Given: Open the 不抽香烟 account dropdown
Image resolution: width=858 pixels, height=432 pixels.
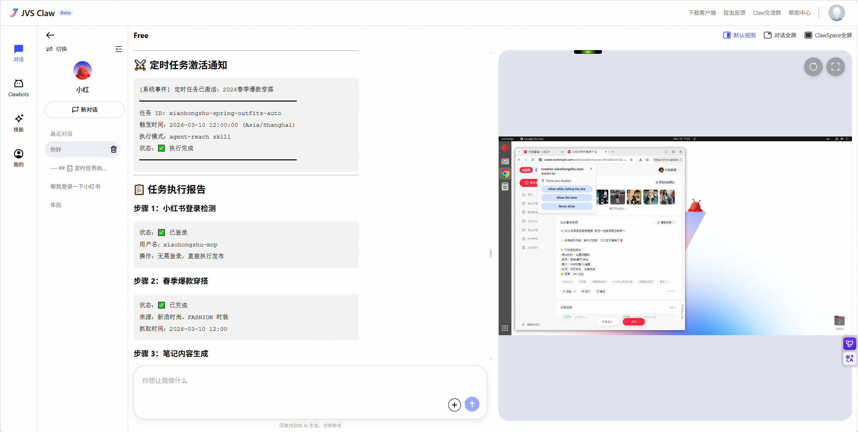Looking at the screenshot, I should pos(671,170).
